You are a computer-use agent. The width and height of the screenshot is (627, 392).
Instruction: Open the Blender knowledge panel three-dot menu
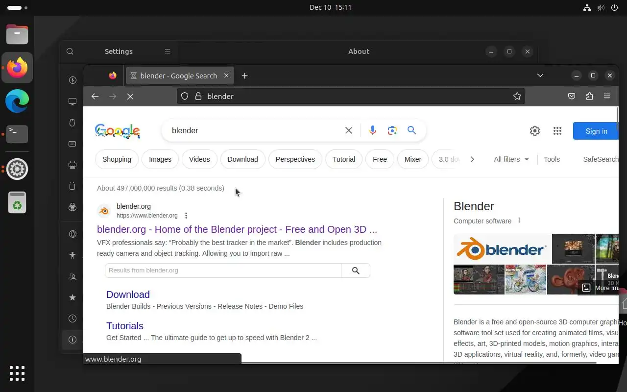[x=519, y=220]
